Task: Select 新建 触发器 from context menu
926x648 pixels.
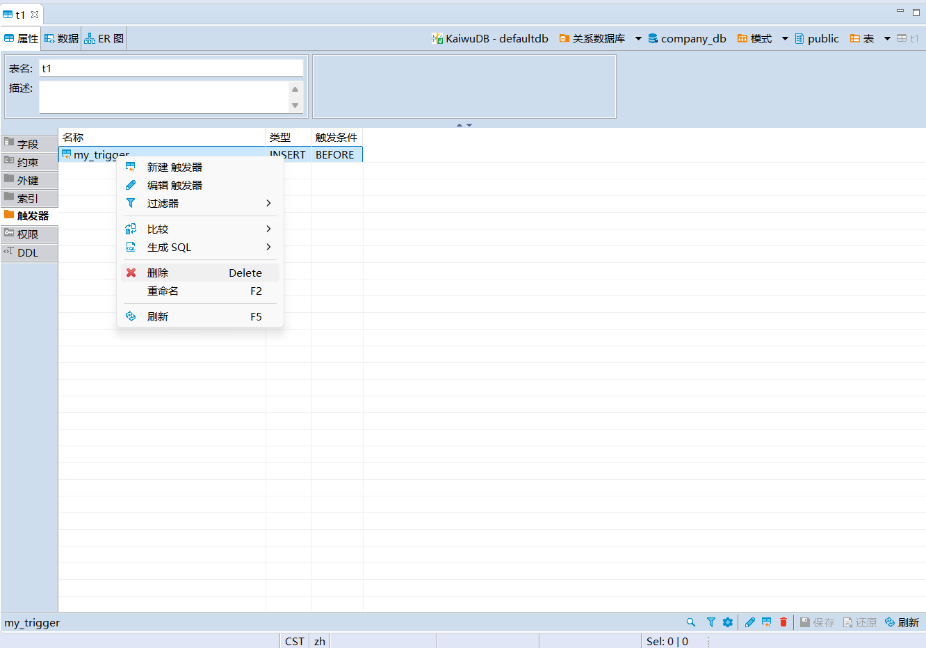Action: point(174,168)
